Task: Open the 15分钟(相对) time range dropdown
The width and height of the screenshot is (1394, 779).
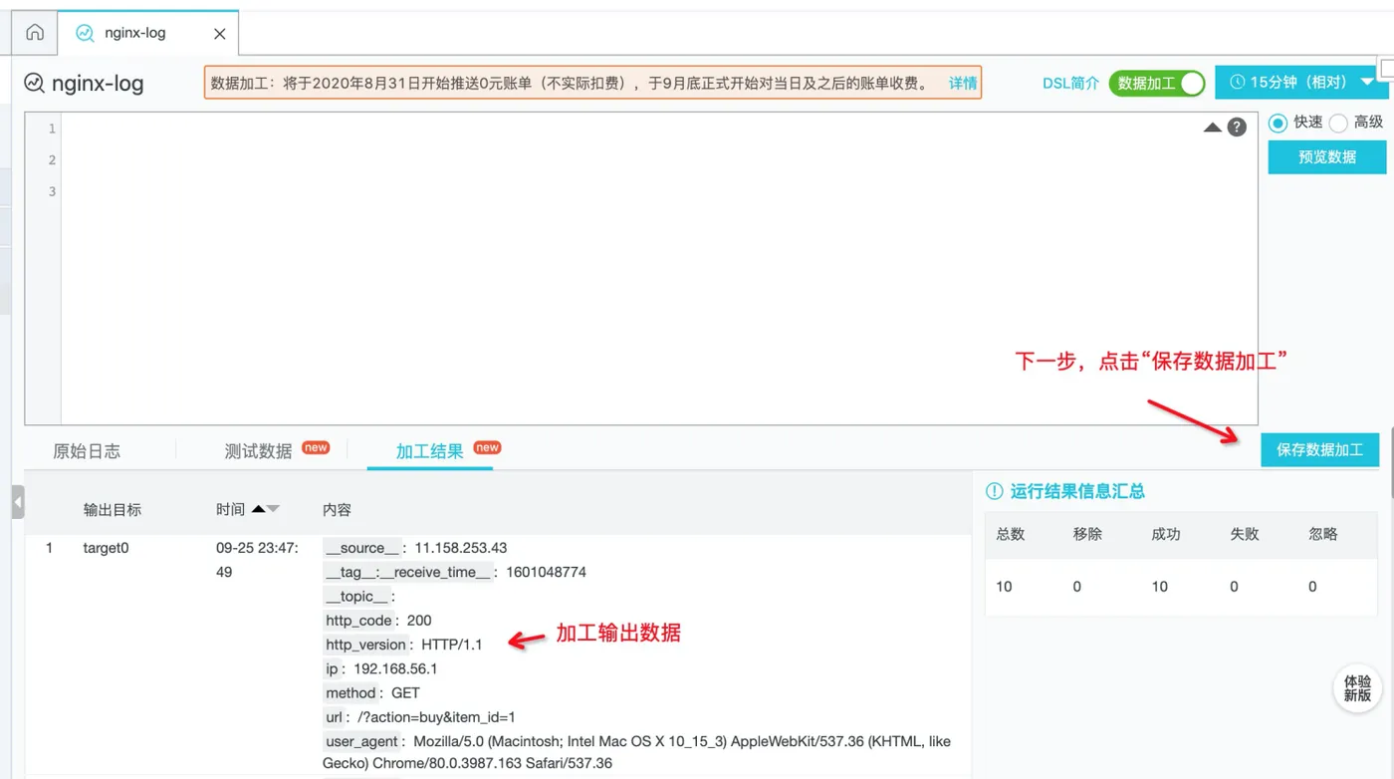Action: (x=1301, y=82)
